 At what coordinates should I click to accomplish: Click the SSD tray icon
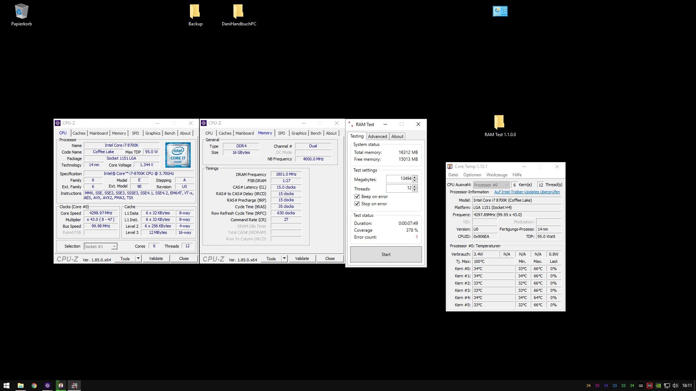coord(641,386)
